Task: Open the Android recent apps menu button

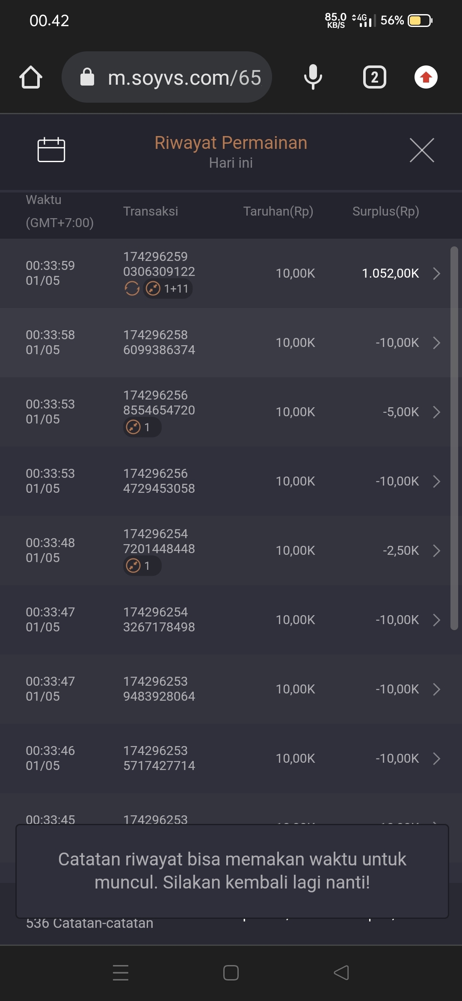Action: point(121,972)
